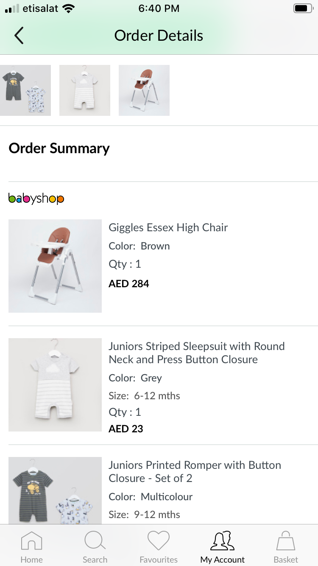Open the Giggles Essex High Chair image
318x566 pixels.
tap(55, 266)
